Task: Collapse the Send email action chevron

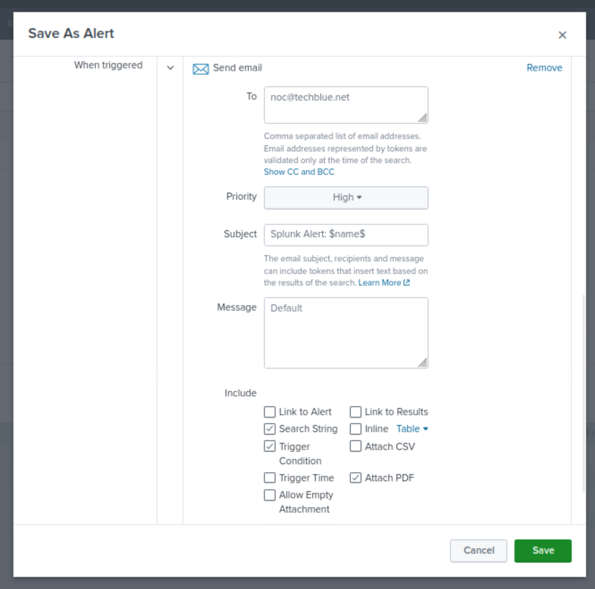Action: [x=170, y=68]
